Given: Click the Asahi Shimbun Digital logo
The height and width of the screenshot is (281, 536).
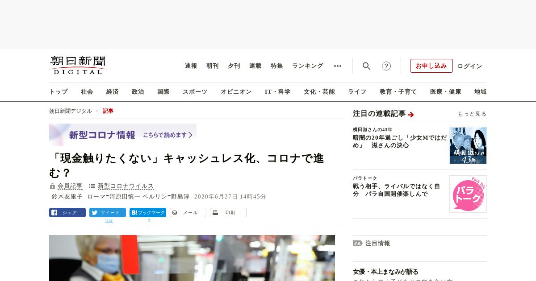Looking at the screenshot, I should click(x=78, y=65).
